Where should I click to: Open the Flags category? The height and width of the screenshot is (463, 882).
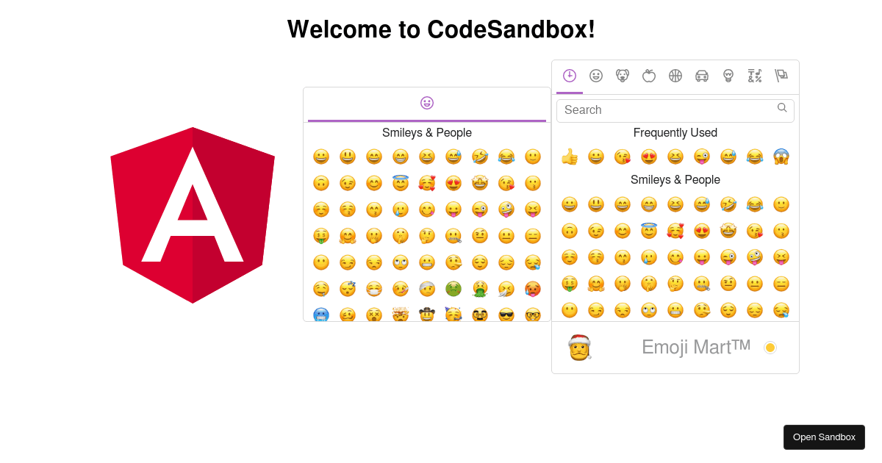point(781,76)
